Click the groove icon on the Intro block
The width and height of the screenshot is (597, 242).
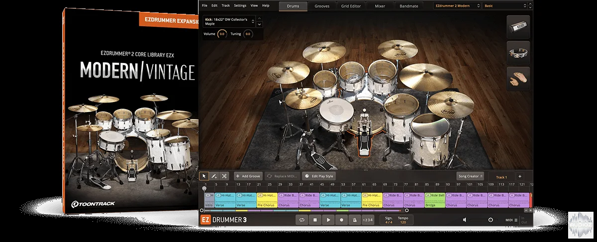208,196
